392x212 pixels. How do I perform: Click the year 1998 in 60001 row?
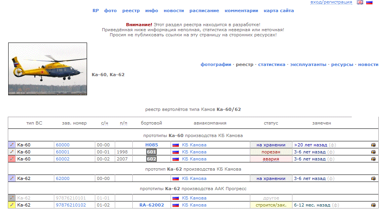[122, 152]
